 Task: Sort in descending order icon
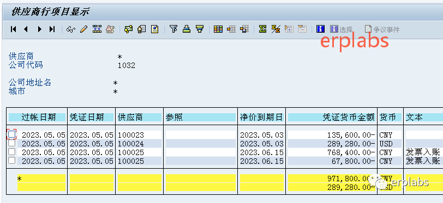coord(200,29)
